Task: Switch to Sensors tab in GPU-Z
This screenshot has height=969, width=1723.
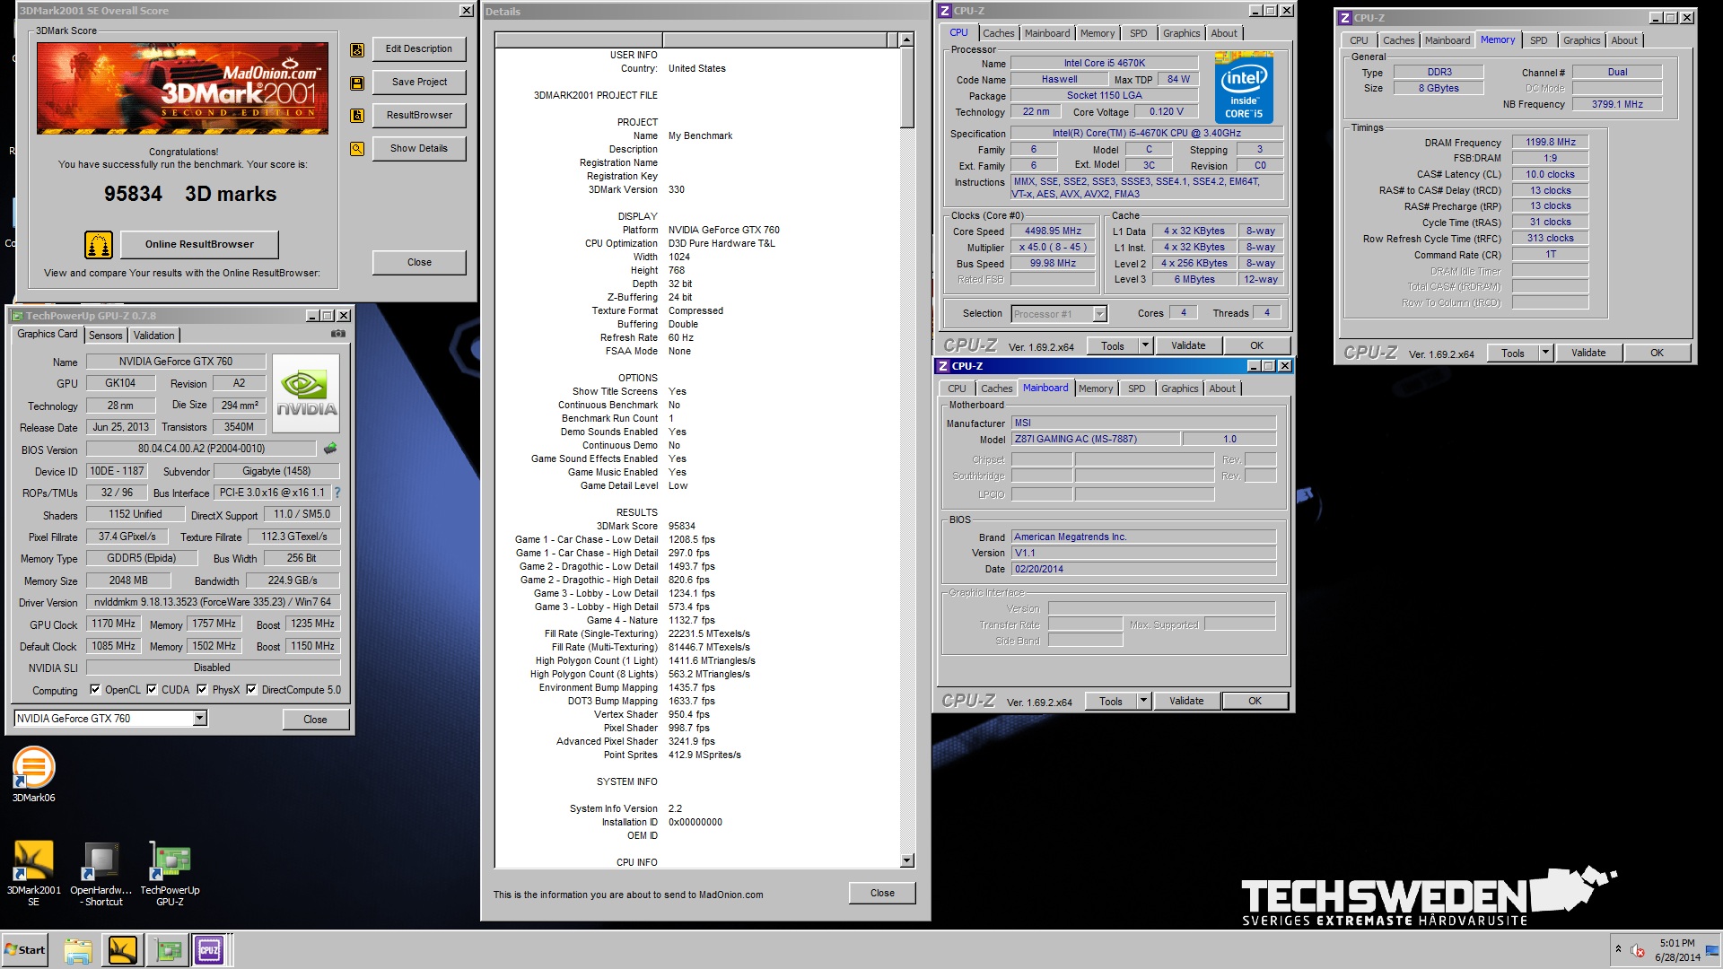Action: pyautogui.click(x=105, y=336)
